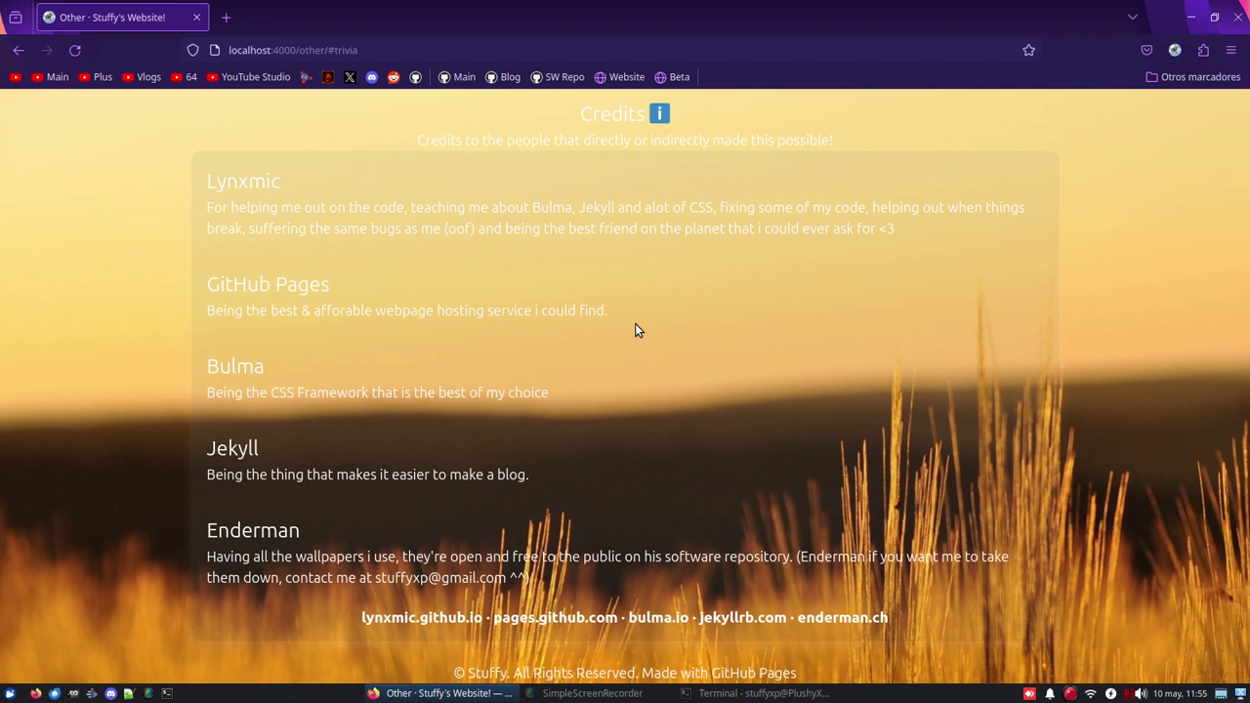
Task: Open the Discord bookmark icon
Action: click(372, 77)
